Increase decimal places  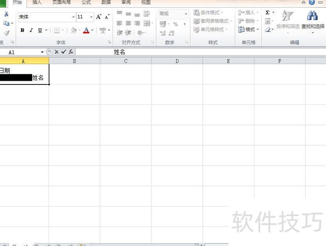point(163,33)
